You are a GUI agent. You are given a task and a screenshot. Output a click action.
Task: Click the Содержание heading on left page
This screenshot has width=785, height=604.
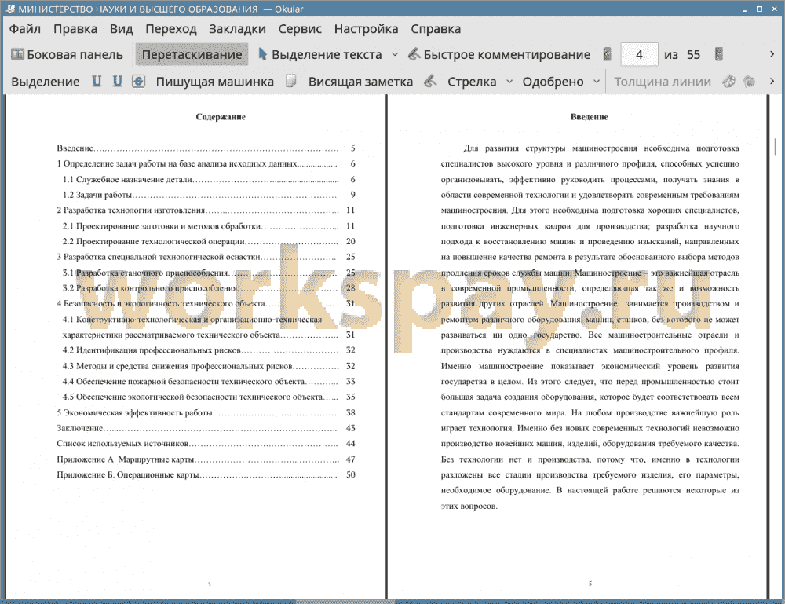(x=221, y=117)
